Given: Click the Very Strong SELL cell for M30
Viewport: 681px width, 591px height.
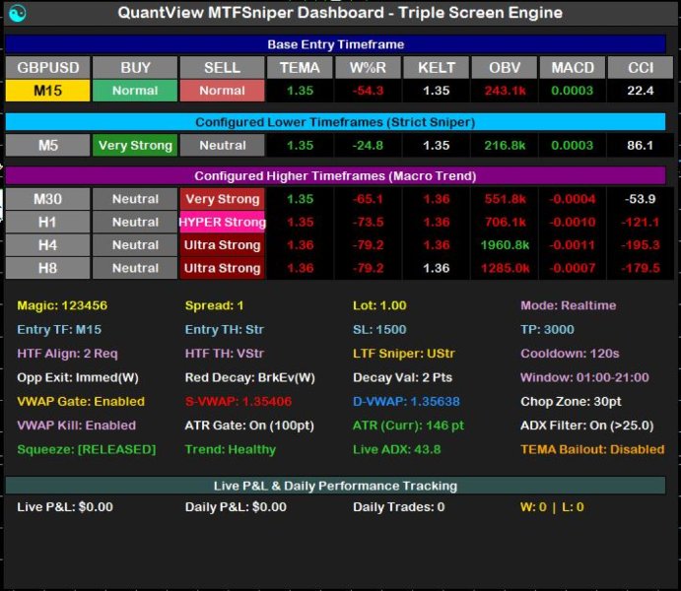Looking at the screenshot, I should click(x=222, y=199).
